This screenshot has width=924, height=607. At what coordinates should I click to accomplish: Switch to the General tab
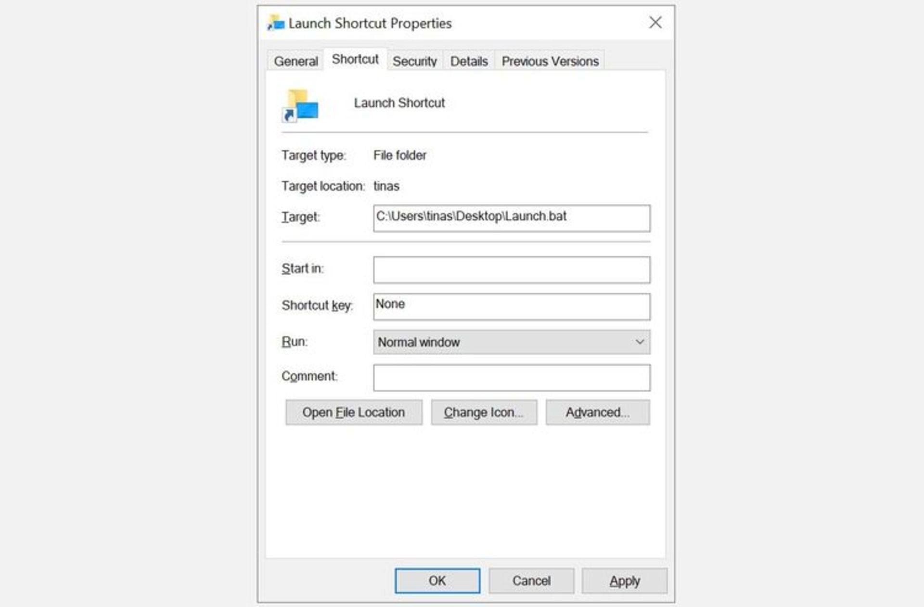click(295, 61)
